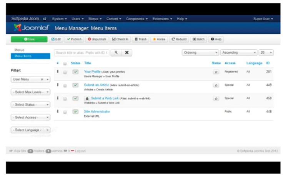Image resolution: width=283 pixels, height=177 pixels.
Task: Open the Ordering sort dropdown
Action: click(x=200, y=52)
